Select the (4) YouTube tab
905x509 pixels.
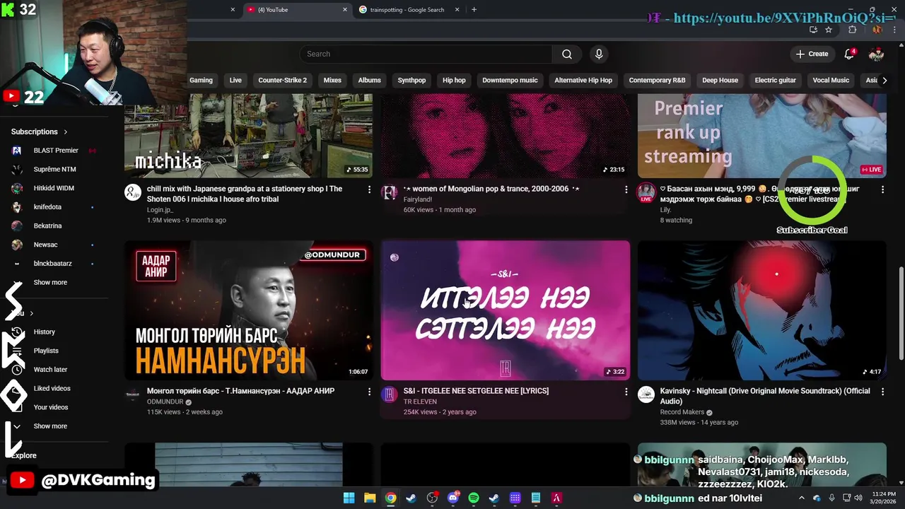297,10
